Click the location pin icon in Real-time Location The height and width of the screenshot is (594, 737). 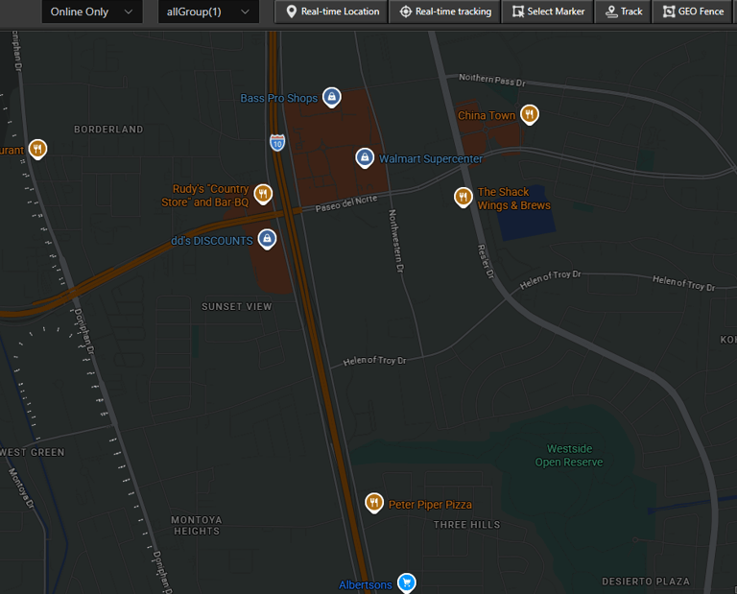point(292,12)
